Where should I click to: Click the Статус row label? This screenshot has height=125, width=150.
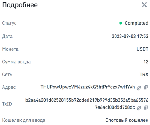[9, 23]
